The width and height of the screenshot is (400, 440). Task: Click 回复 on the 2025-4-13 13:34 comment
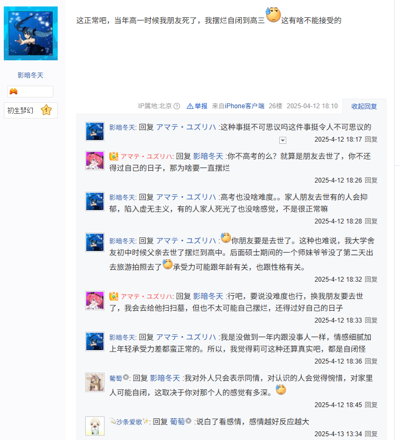(371, 434)
